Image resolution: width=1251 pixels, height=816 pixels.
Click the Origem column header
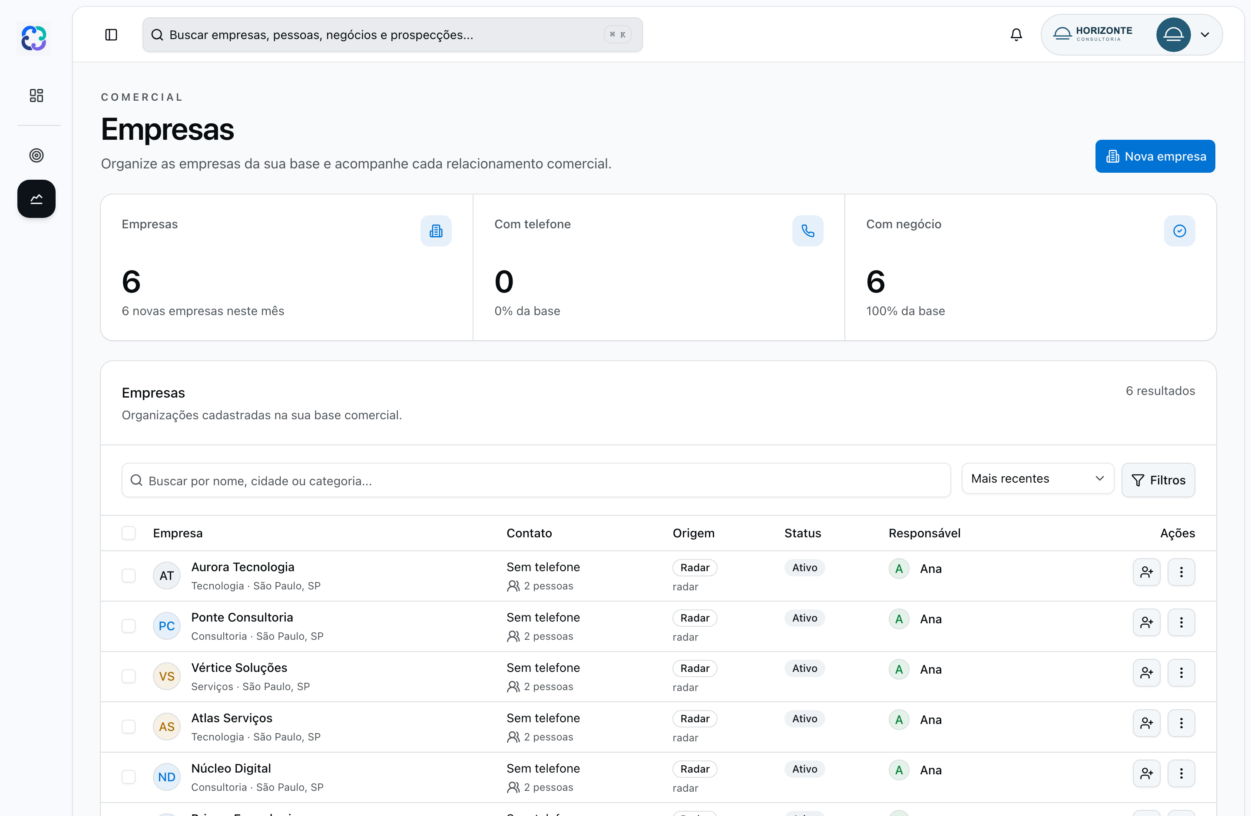click(x=693, y=533)
